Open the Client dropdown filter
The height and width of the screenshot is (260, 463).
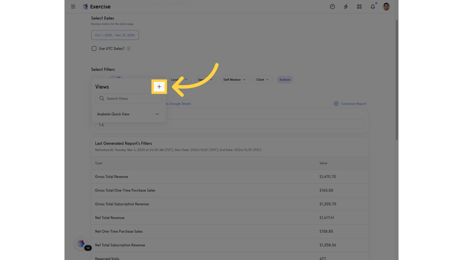coord(263,80)
